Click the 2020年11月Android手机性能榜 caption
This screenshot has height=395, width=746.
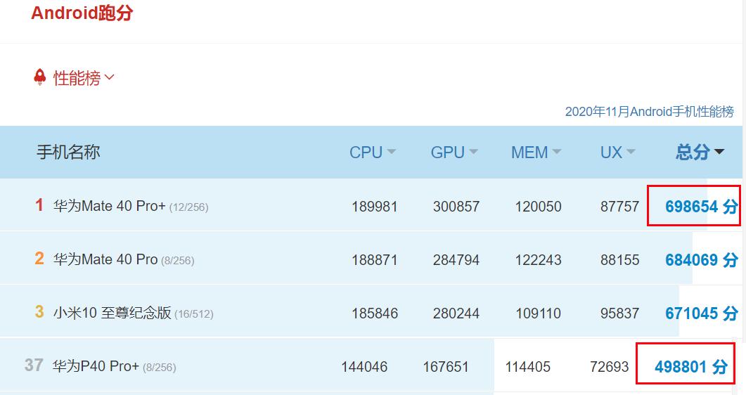point(649,112)
